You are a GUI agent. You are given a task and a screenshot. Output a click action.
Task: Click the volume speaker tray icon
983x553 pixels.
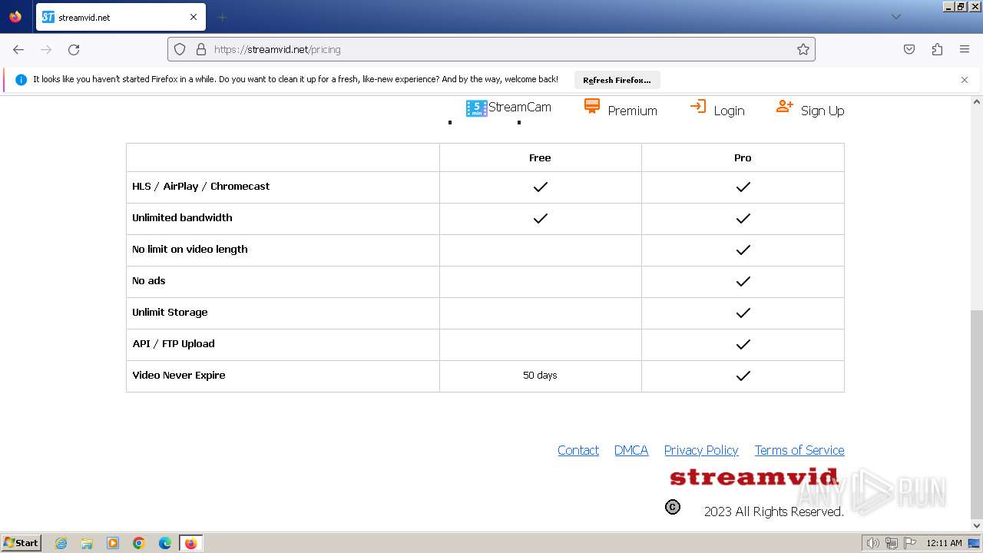872,543
